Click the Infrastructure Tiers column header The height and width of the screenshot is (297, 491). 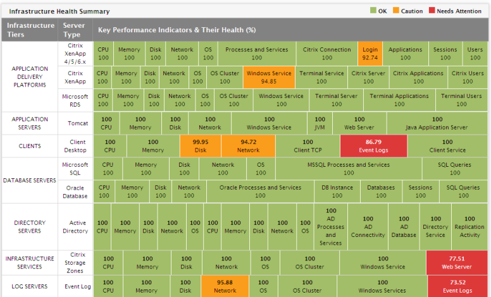30,30
